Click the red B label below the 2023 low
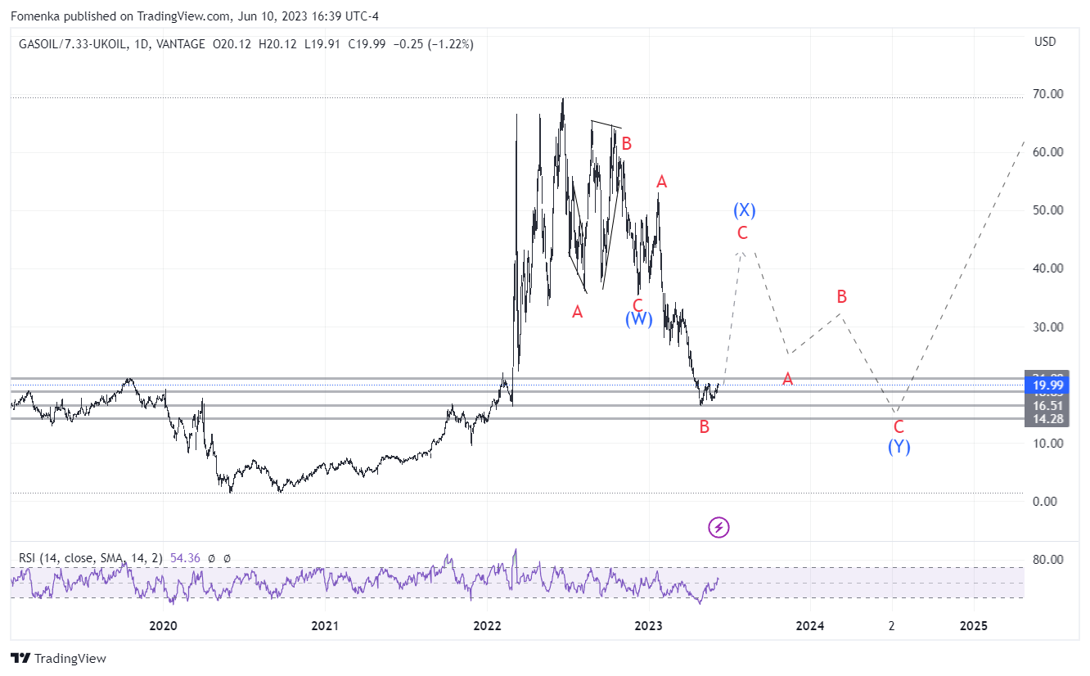 (x=704, y=426)
